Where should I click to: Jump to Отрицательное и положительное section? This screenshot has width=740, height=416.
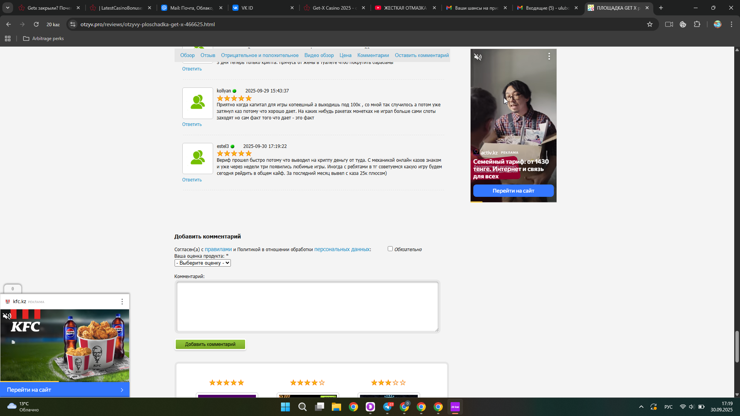tap(259, 55)
